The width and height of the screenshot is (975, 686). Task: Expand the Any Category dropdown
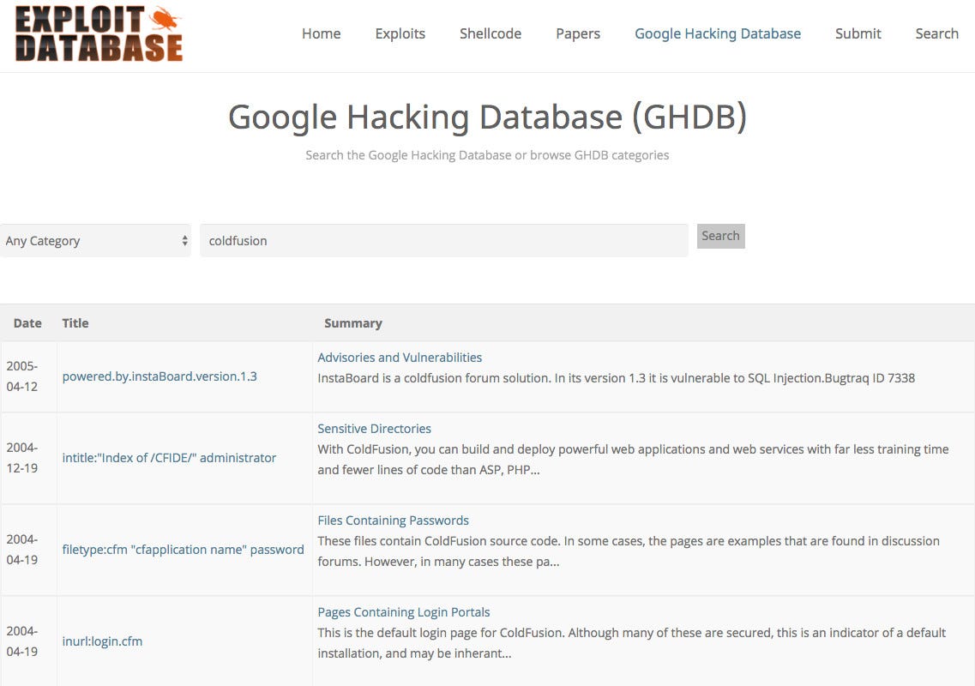point(95,241)
